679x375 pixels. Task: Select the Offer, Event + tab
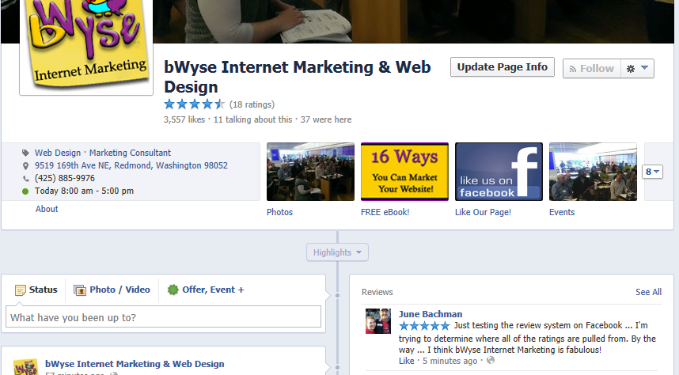pyautogui.click(x=206, y=290)
